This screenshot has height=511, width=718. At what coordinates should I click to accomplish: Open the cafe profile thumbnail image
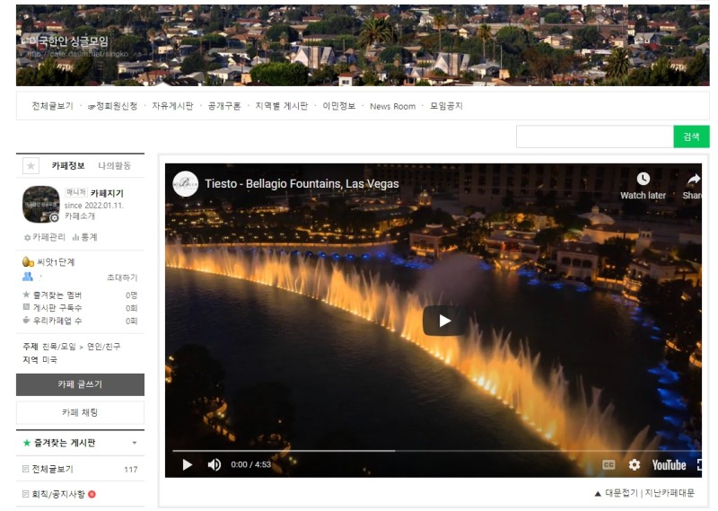point(40,204)
